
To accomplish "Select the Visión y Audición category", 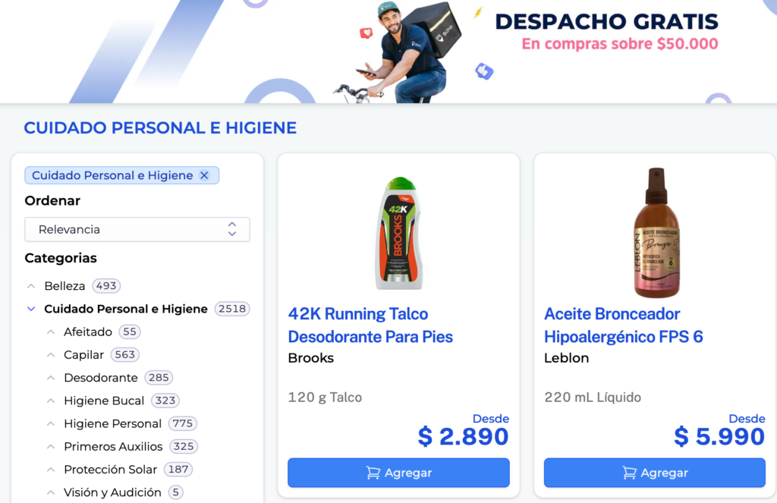I will coord(112,492).
